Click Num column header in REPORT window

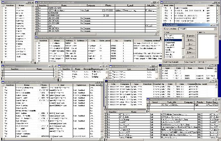[190, 68]
